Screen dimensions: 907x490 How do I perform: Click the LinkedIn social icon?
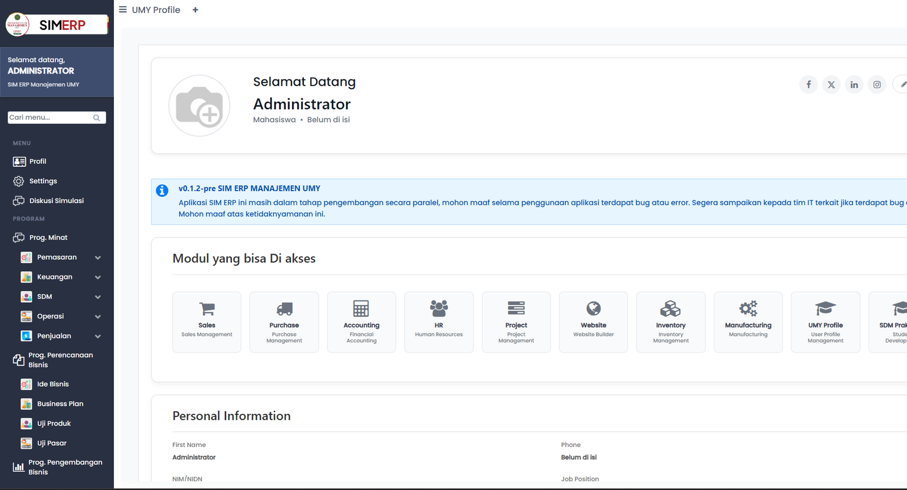coord(854,85)
